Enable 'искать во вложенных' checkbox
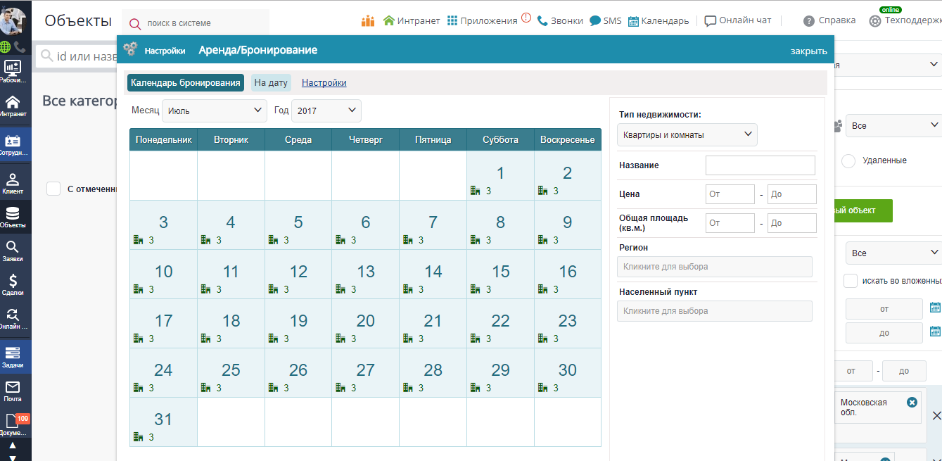 tap(851, 281)
